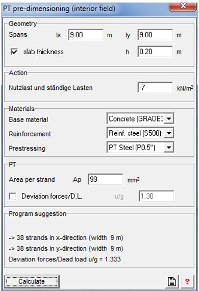The height and width of the screenshot is (291, 199).
Task: Uncheck the slab thickness checkbox
Action: 14,52
